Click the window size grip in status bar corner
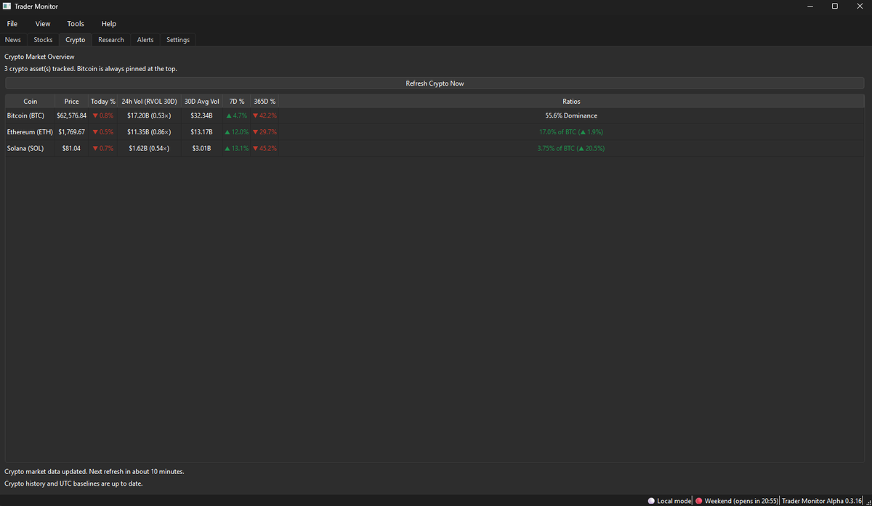The width and height of the screenshot is (872, 506). (868, 502)
